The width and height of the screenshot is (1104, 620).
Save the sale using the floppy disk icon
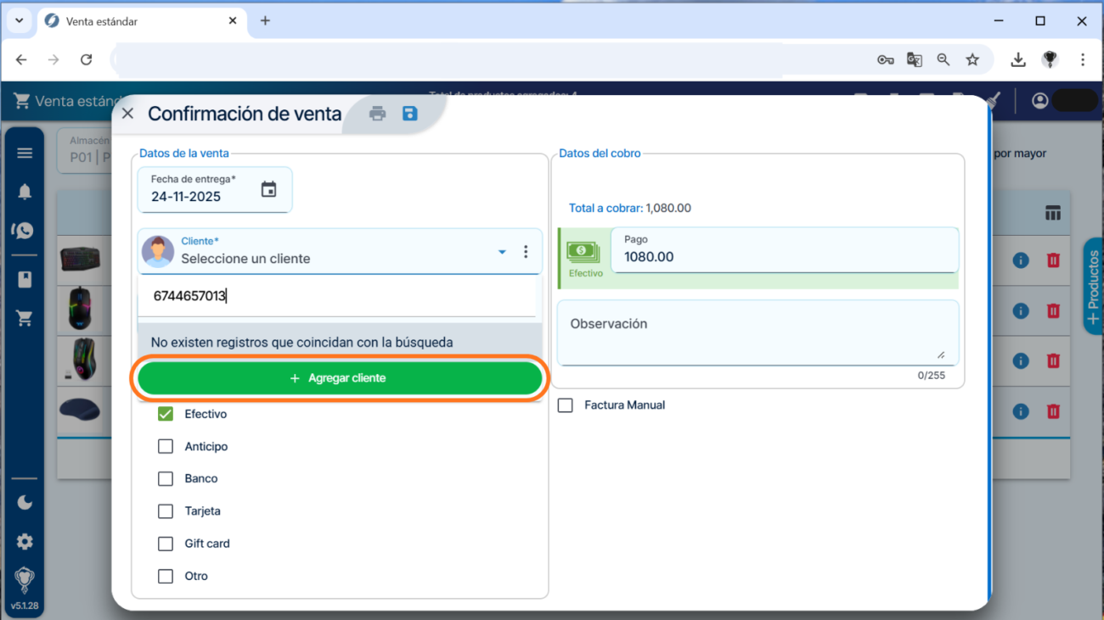(410, 113)
